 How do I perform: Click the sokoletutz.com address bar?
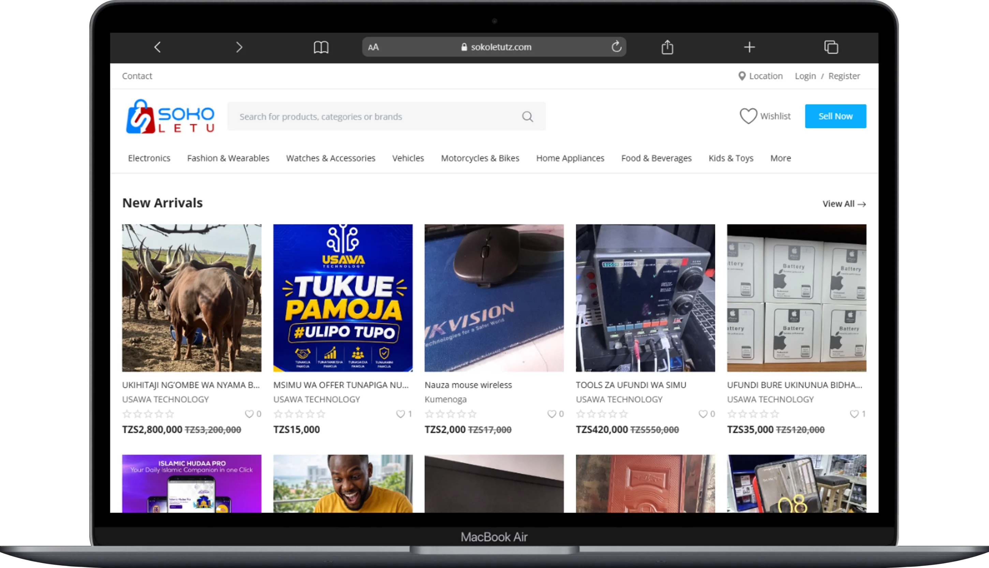(494, 47)
